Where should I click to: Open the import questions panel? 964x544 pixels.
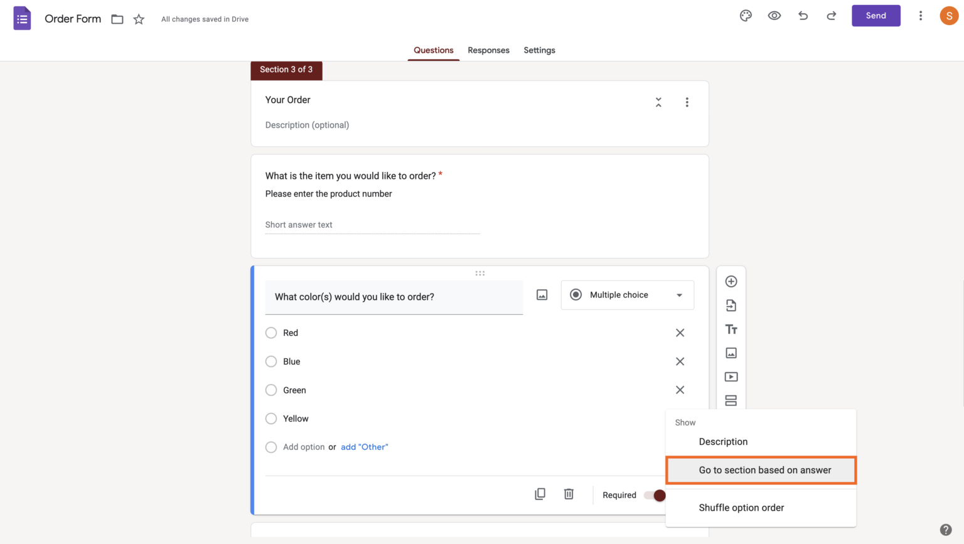[x=731, y=306]
